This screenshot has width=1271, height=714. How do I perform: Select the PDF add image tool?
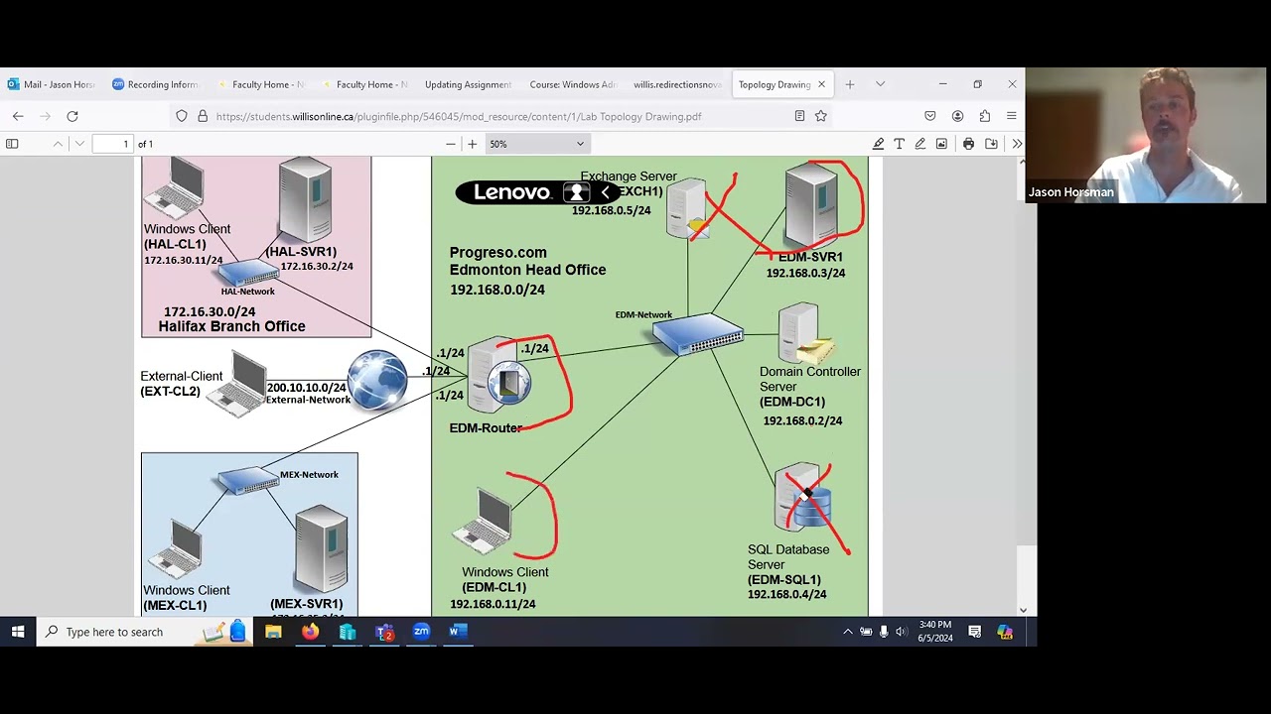(x=941, y=144)
